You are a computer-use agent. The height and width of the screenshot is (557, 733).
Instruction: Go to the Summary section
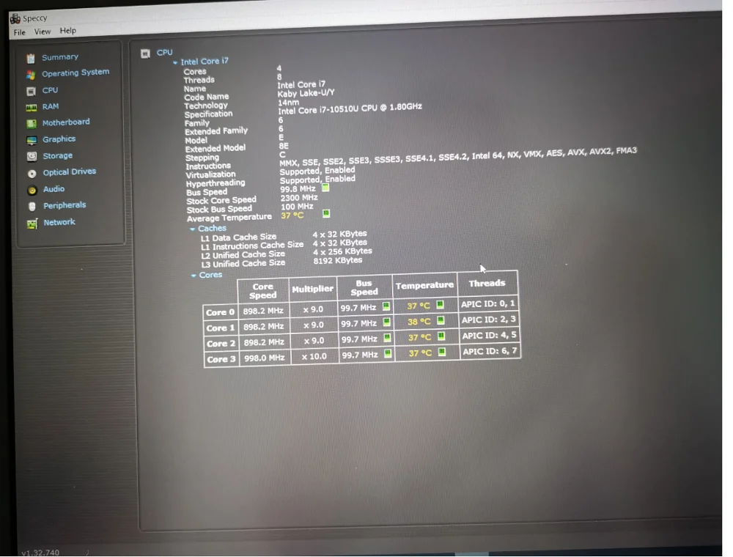(x=60, y=57)
